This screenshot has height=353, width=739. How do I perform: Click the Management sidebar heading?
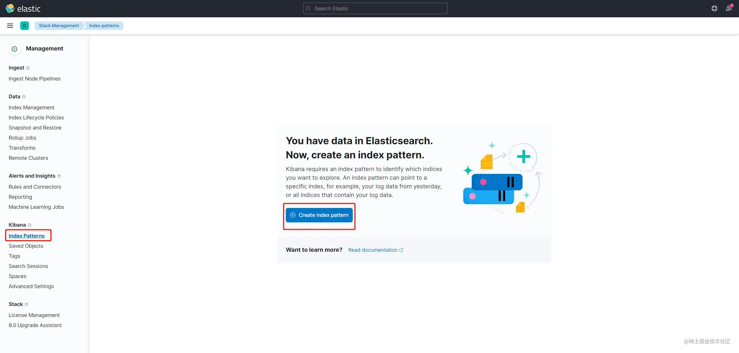pyautogui.click(x=44, y=48)
